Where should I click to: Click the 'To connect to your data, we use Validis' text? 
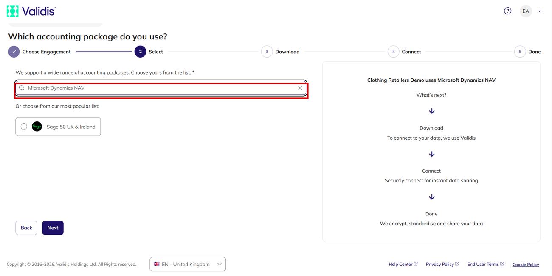coord(431,138)
